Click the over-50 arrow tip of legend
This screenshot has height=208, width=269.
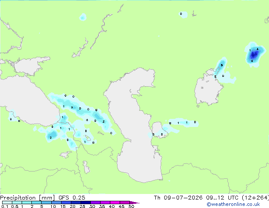point(134,202)
